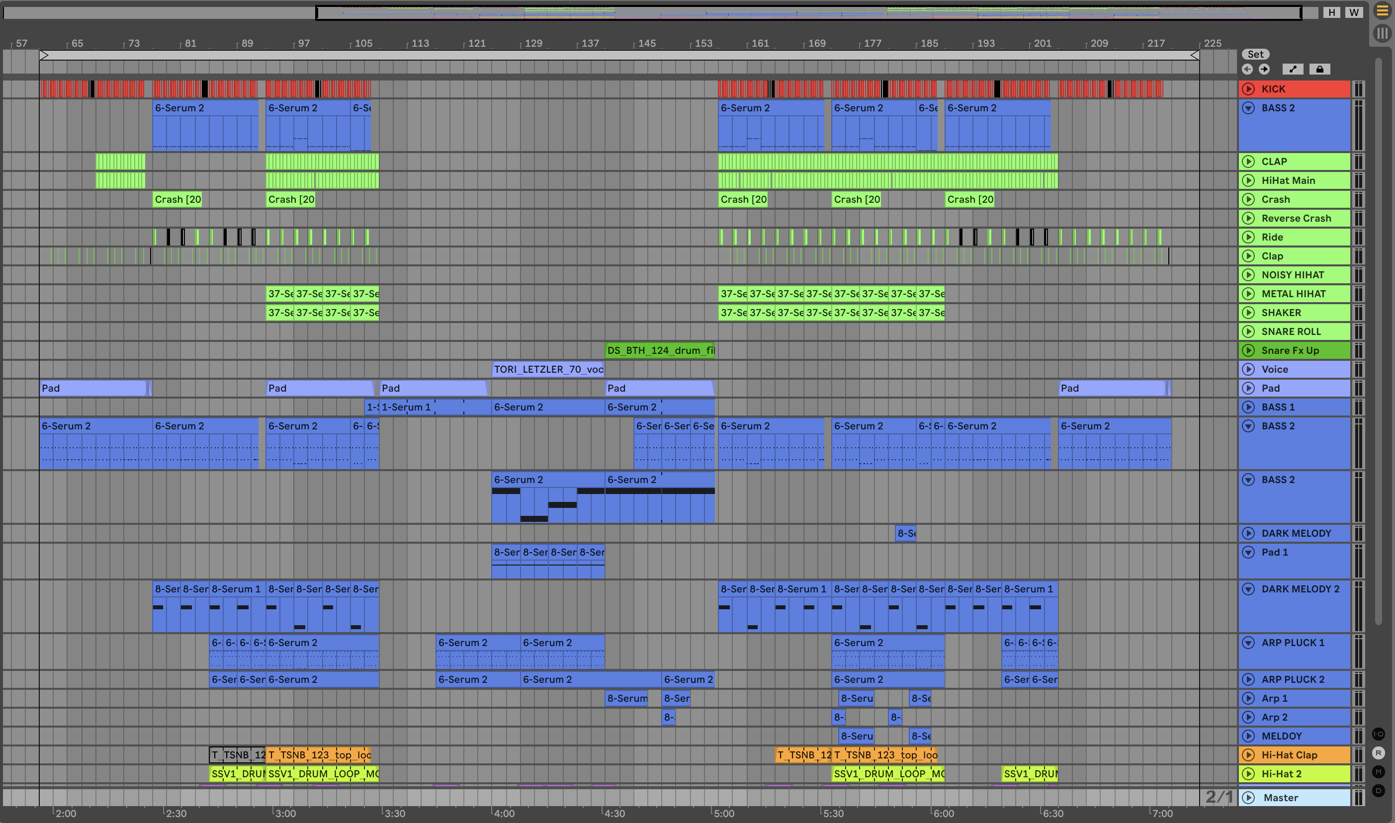Launch the KICK track play button
The width and height of the screenshot is (1395, 823).
coord(1248,89)
